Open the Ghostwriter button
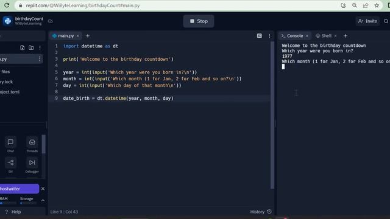The width and height of the screenshot is (390, 219). [x=19, y=189]
